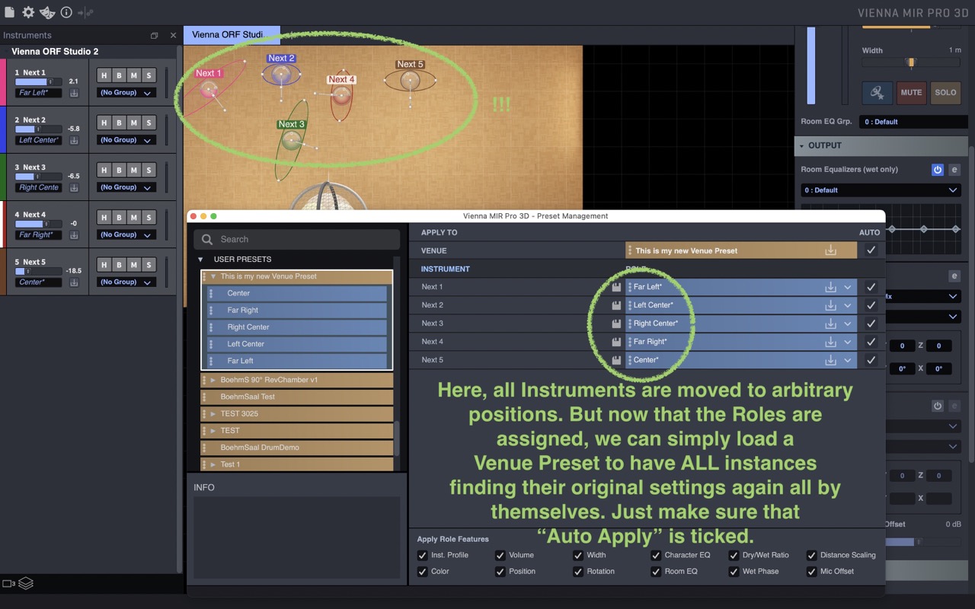975x609 pixels.
Task: Open the theater masks icon in top toolbar
Action: click(47, 12)
